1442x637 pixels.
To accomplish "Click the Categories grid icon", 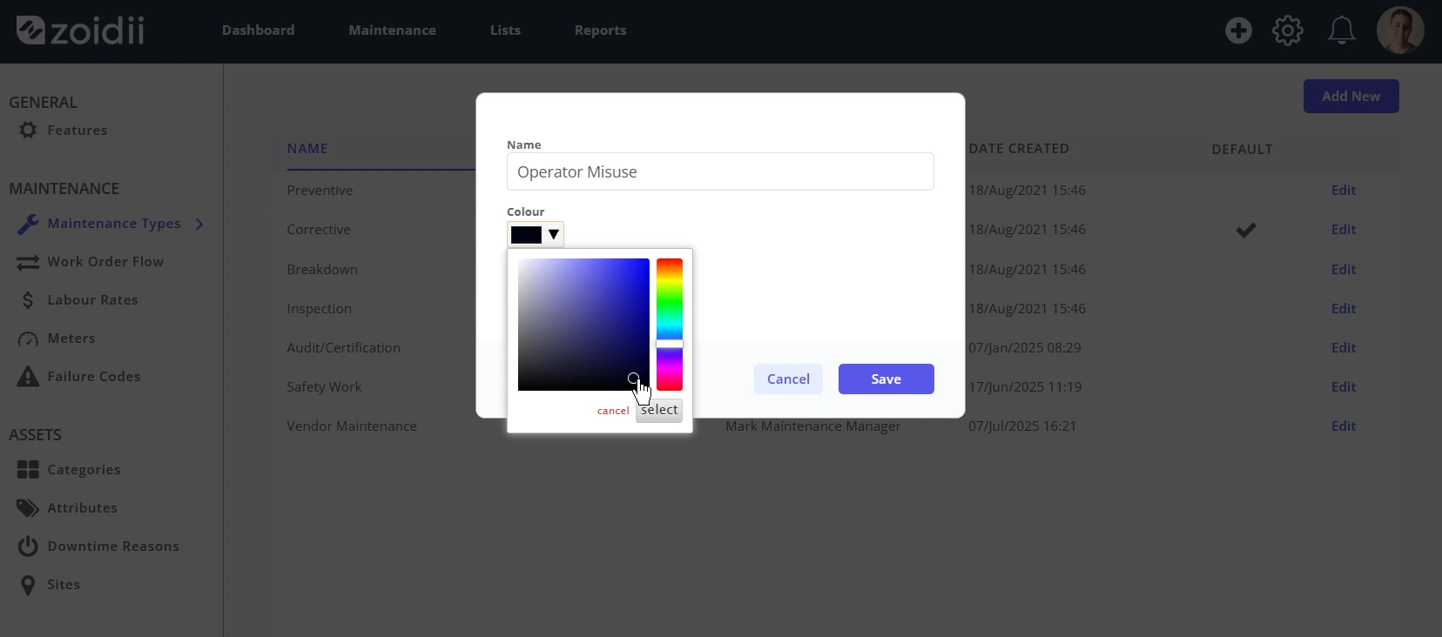I will pyautogui.click(x=28, y=469).
